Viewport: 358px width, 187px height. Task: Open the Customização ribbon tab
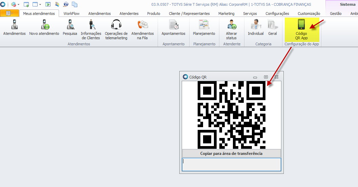pyautogui.click(x=309, y=14)
